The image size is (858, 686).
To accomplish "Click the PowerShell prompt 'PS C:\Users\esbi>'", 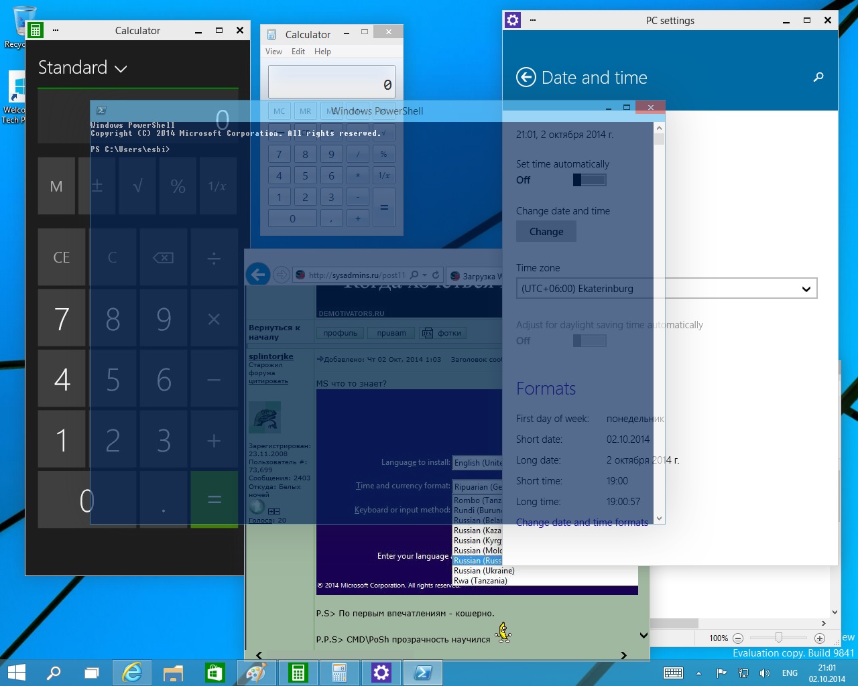I will [130, 149].
